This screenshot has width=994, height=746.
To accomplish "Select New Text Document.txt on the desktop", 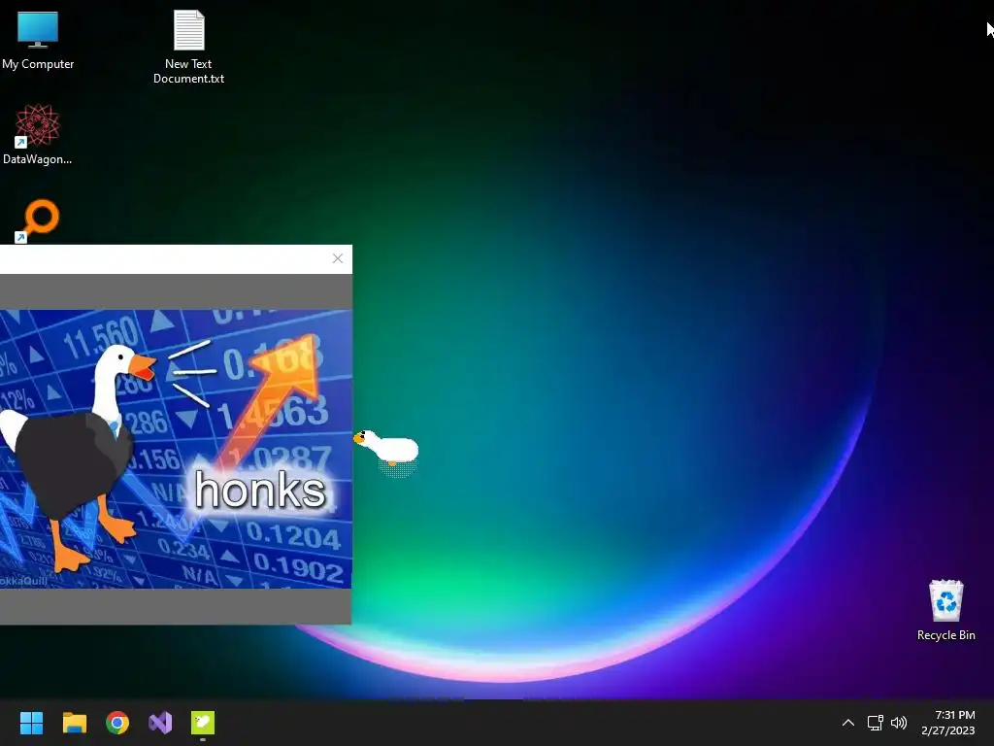I will click(x=189, y=47).
